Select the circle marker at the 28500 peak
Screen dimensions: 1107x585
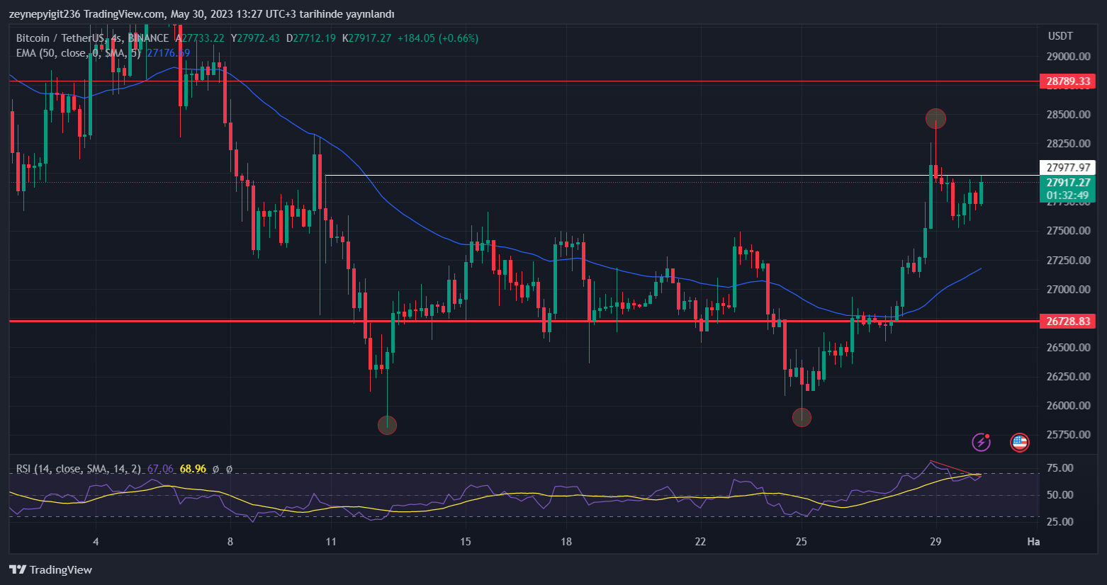935,118
